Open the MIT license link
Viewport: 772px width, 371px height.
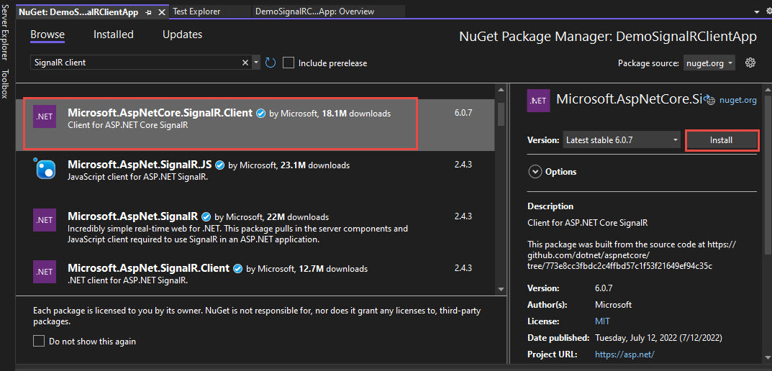coord(602,321)
